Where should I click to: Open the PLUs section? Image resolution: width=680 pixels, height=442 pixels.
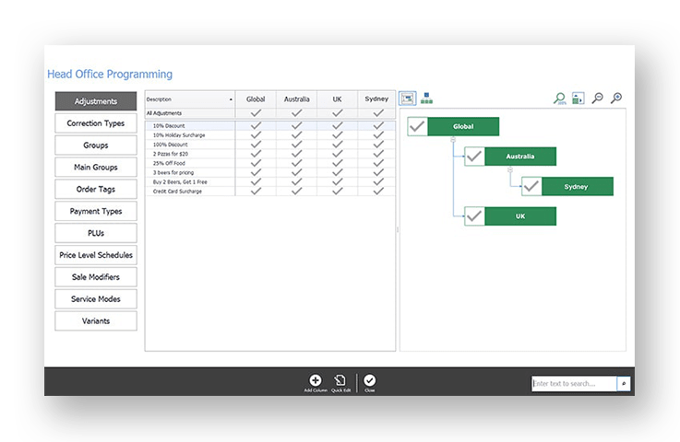coord(96,233)
